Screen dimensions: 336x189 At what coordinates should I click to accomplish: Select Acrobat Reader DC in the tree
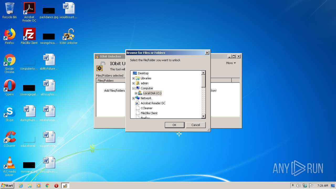coord(153,103)
